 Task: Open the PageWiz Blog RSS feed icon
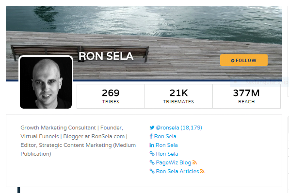coord(194,162)
